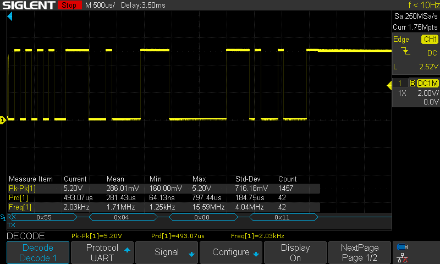Click the DC trigger coupling label
Image resolution: width=440 pixels, height=264 pixels.
(432, 53)
